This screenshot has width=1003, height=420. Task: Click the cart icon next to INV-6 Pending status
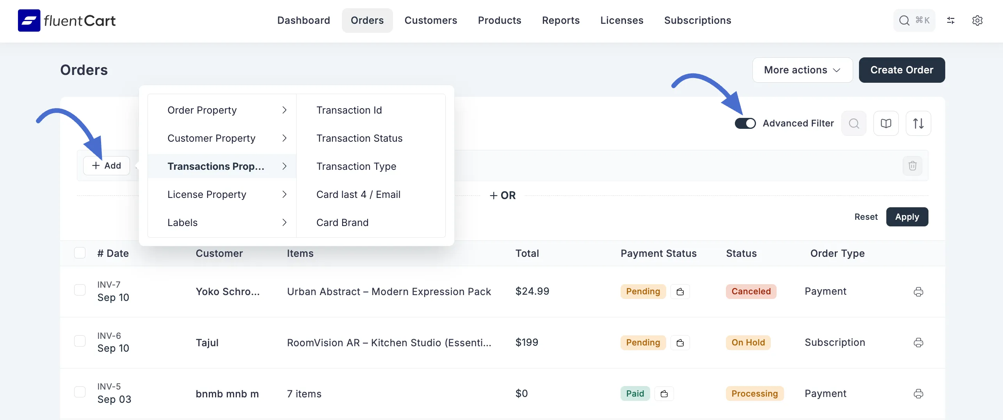pos(680,342)
